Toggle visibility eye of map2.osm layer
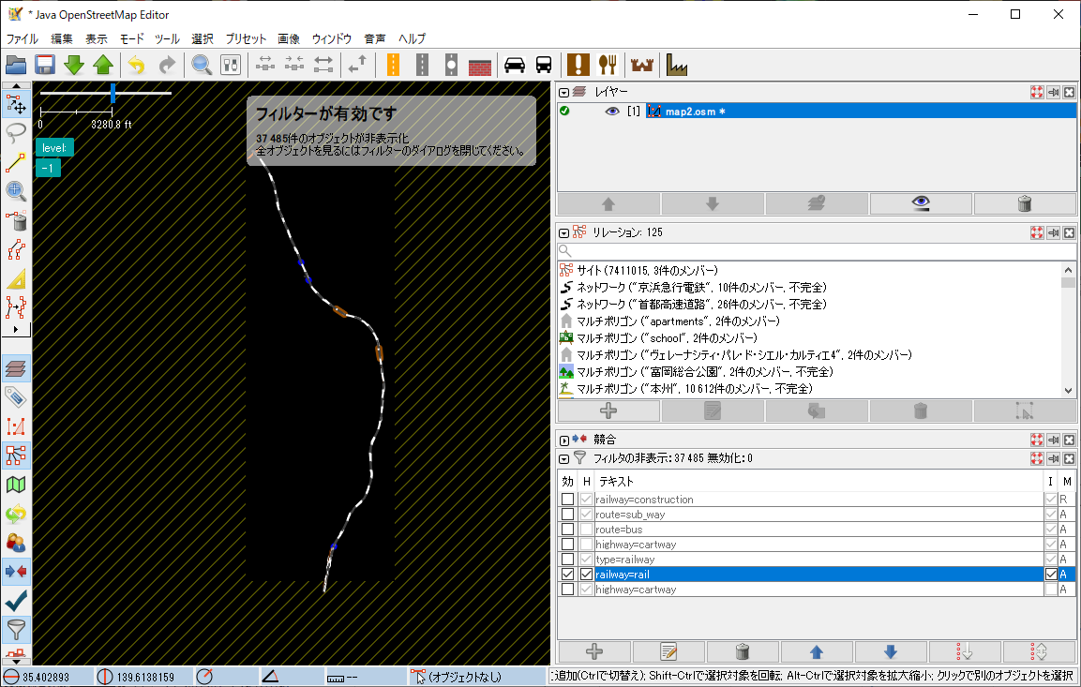 coord(612,111)
